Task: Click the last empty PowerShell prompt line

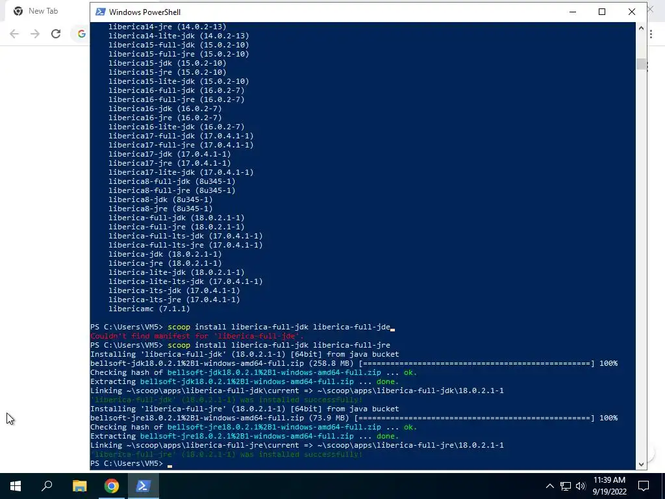Action: pos(131,463)
